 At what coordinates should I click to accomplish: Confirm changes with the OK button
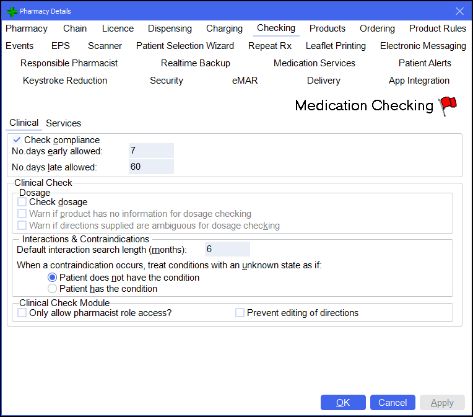[x=343, y=403]
